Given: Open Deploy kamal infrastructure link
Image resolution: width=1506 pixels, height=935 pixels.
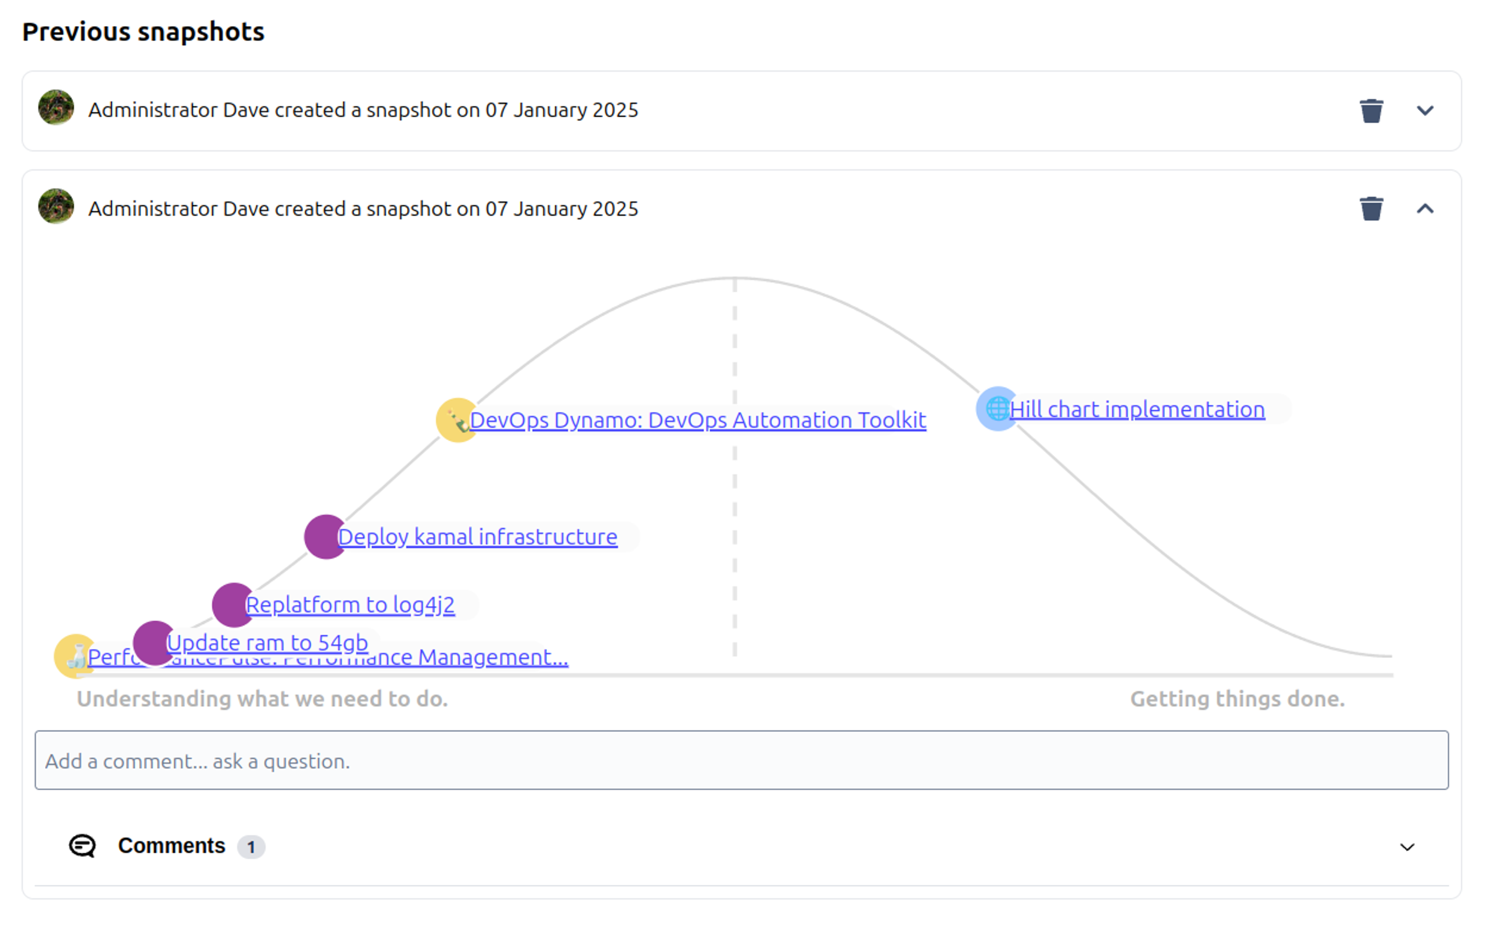Looking at the screenshot, I should [477, 536].
